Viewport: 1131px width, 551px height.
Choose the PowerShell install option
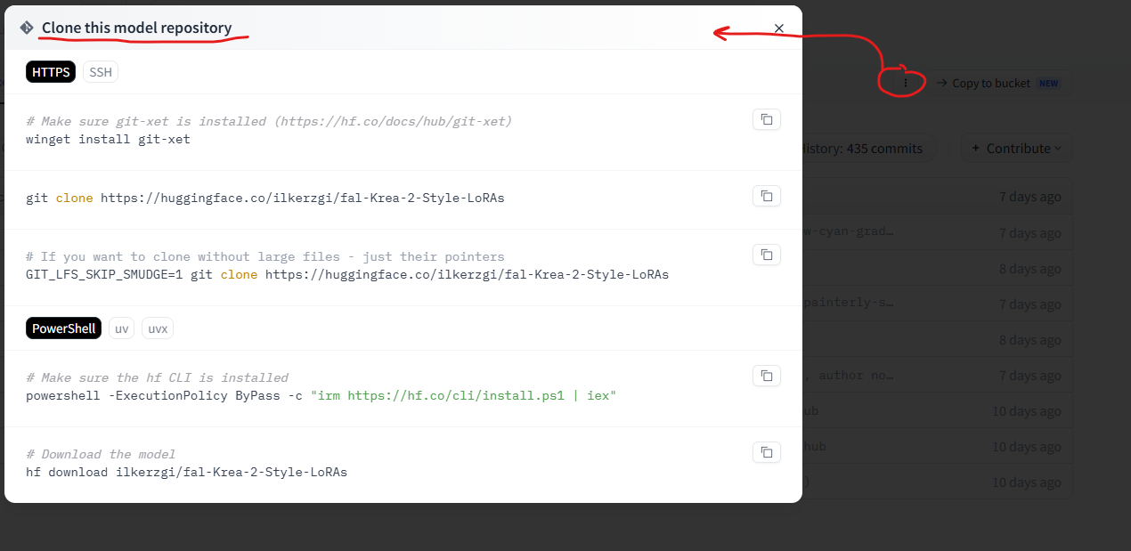point(63,328)
